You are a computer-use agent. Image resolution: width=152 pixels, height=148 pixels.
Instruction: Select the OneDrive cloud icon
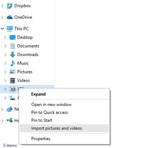[10, 17]
